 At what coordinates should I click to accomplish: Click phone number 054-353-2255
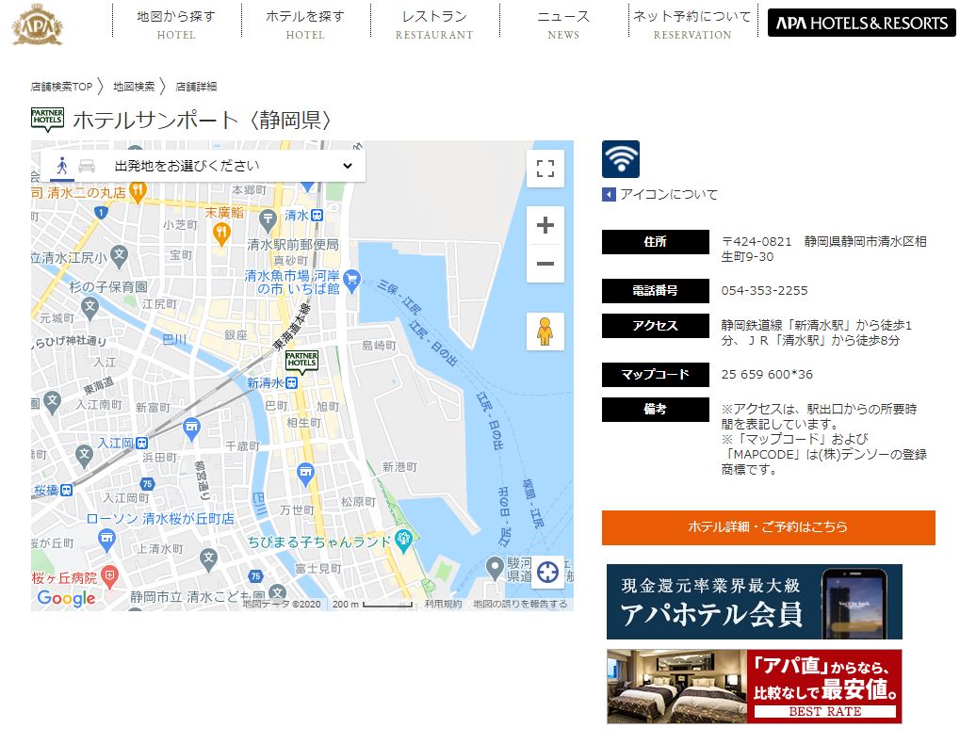point(764,291)
